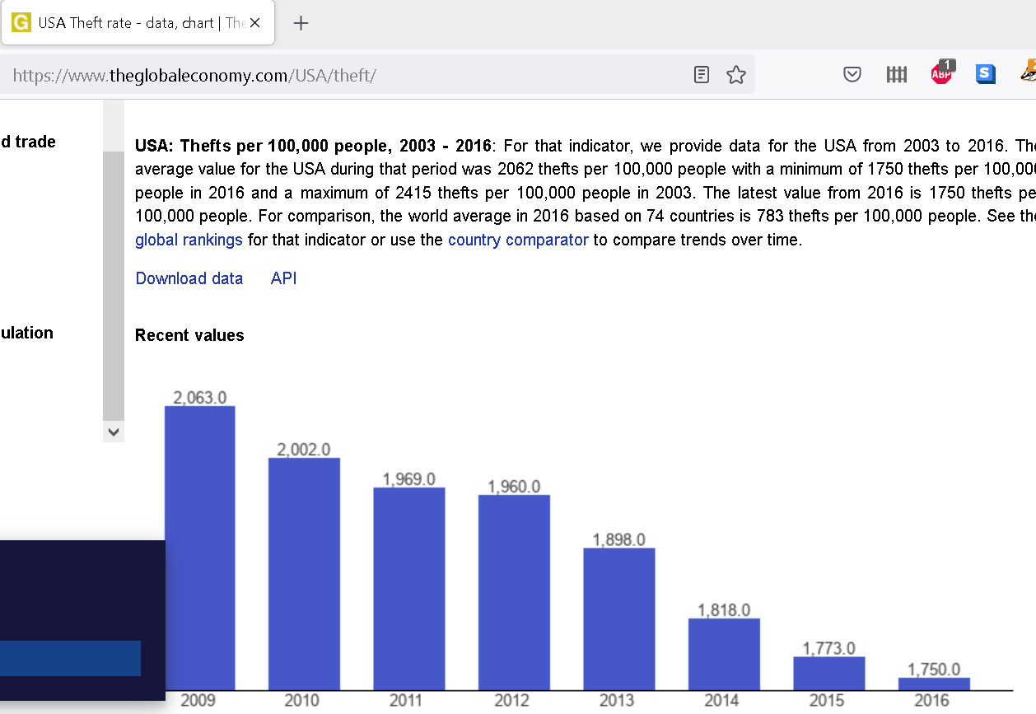1036x714 pixels.
Task: Click the 1,898.0 value label
Action: click(619, 539)
